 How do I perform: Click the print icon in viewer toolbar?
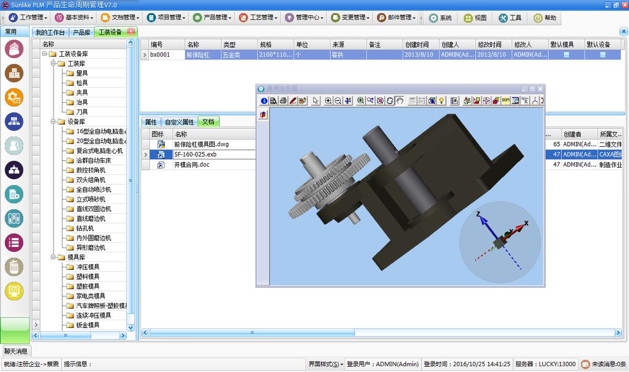tap(284, 101)
